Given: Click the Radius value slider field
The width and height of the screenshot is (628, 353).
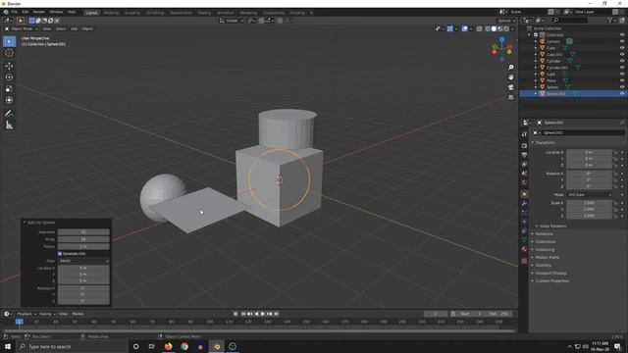Looking at the screenshot, I should tap(83, 246).
